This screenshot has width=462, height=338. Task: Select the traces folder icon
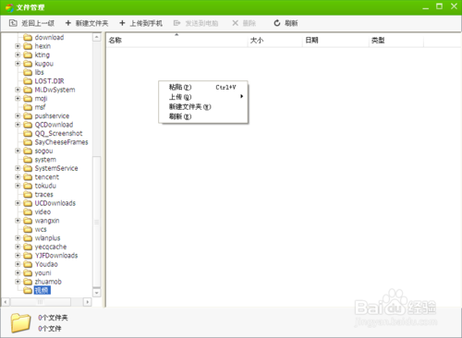(x=28, y=194)
